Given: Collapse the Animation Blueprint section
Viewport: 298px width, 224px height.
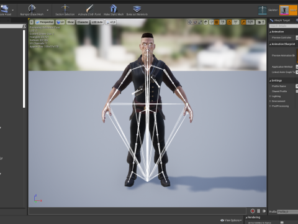Looking at the screenshot, I should (270, 44).
